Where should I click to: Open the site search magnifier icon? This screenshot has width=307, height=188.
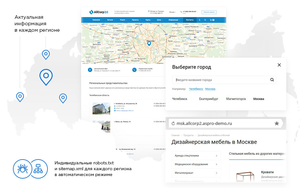coord(205,20)
